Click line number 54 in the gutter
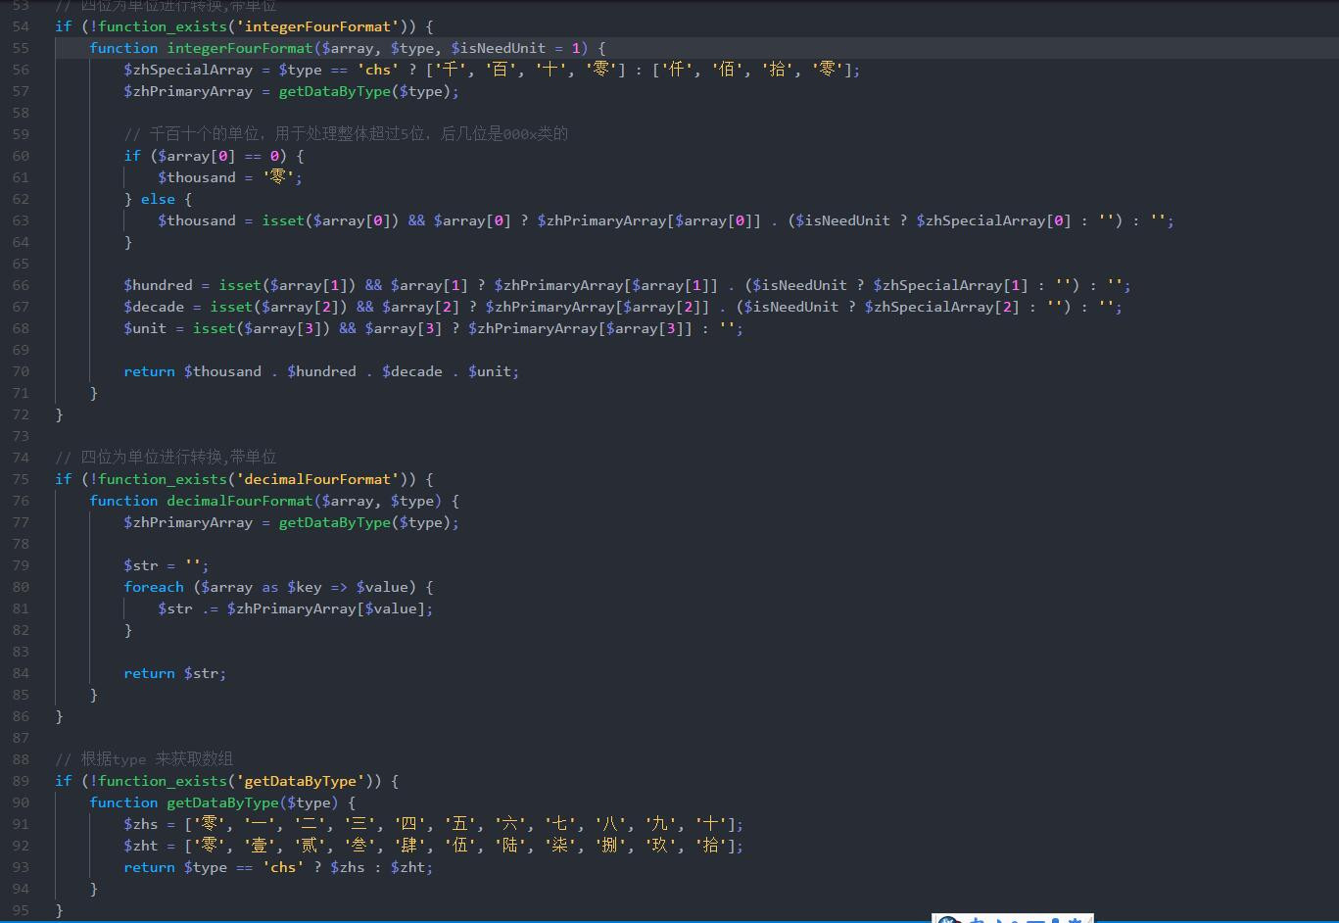 click(x=21, y=26)
